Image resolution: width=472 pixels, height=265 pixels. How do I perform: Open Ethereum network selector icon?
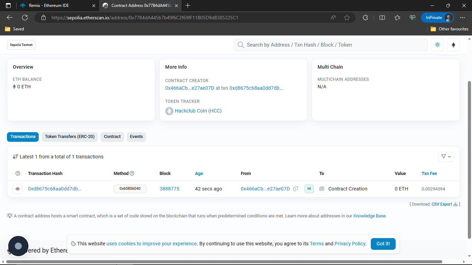click(453, 45)
